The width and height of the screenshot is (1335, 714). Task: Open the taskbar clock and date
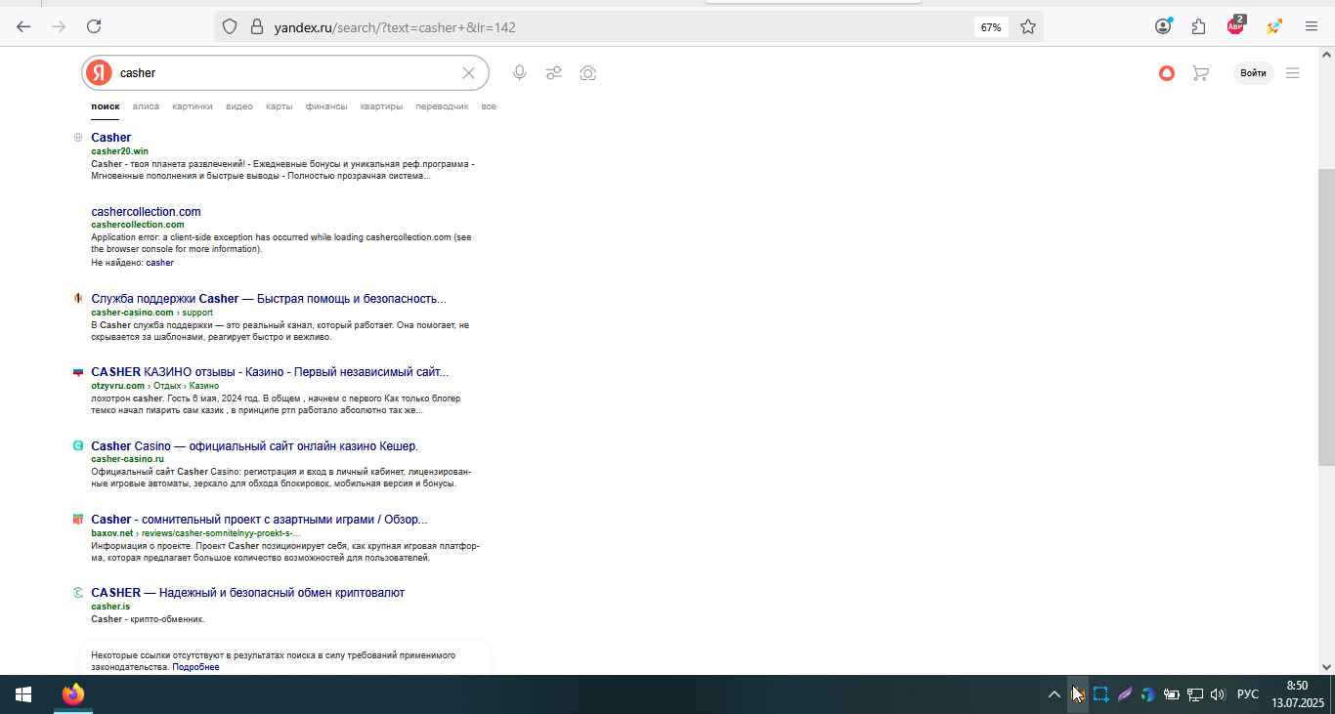(1297, 694)
